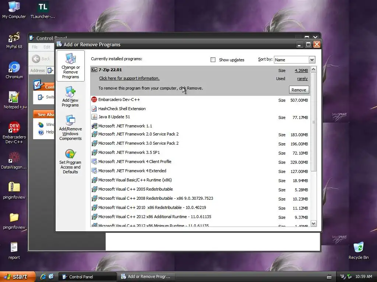This screenshot has height=282, width=377.
Task: Open the zipped pinginfoview archive icon
Action: [14, 191]
